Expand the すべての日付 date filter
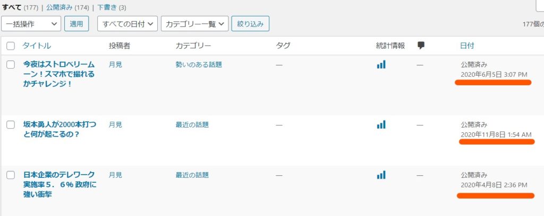The height and width of the screenshot is (216, 544). 127,24
